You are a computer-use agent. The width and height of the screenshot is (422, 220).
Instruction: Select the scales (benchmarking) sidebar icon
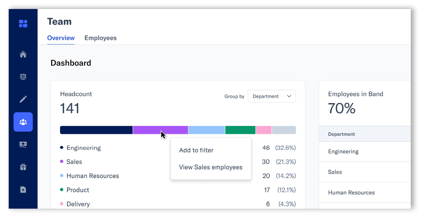point(23,77)
